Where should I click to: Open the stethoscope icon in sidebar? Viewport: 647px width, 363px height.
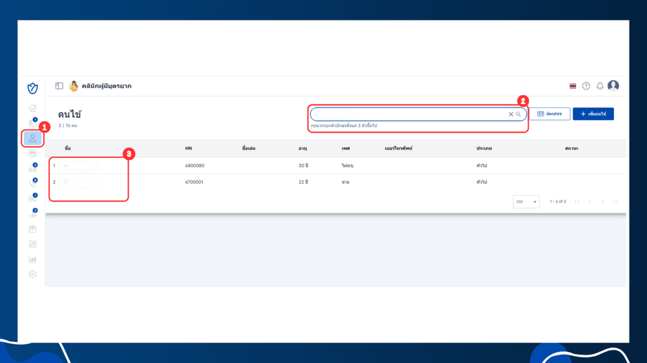(x=32, y=183)
